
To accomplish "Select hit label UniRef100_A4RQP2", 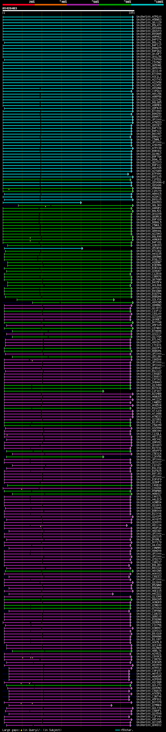I will [x=149, y=208].
